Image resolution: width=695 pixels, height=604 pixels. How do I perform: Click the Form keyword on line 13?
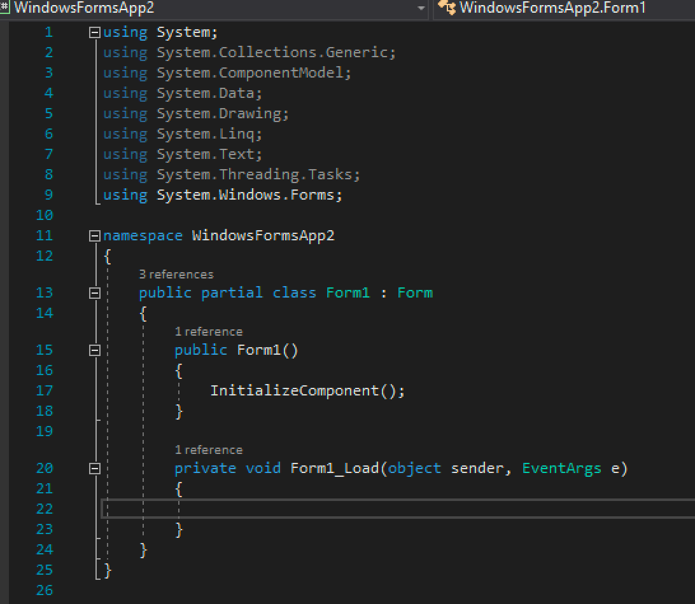coord(414,292)
